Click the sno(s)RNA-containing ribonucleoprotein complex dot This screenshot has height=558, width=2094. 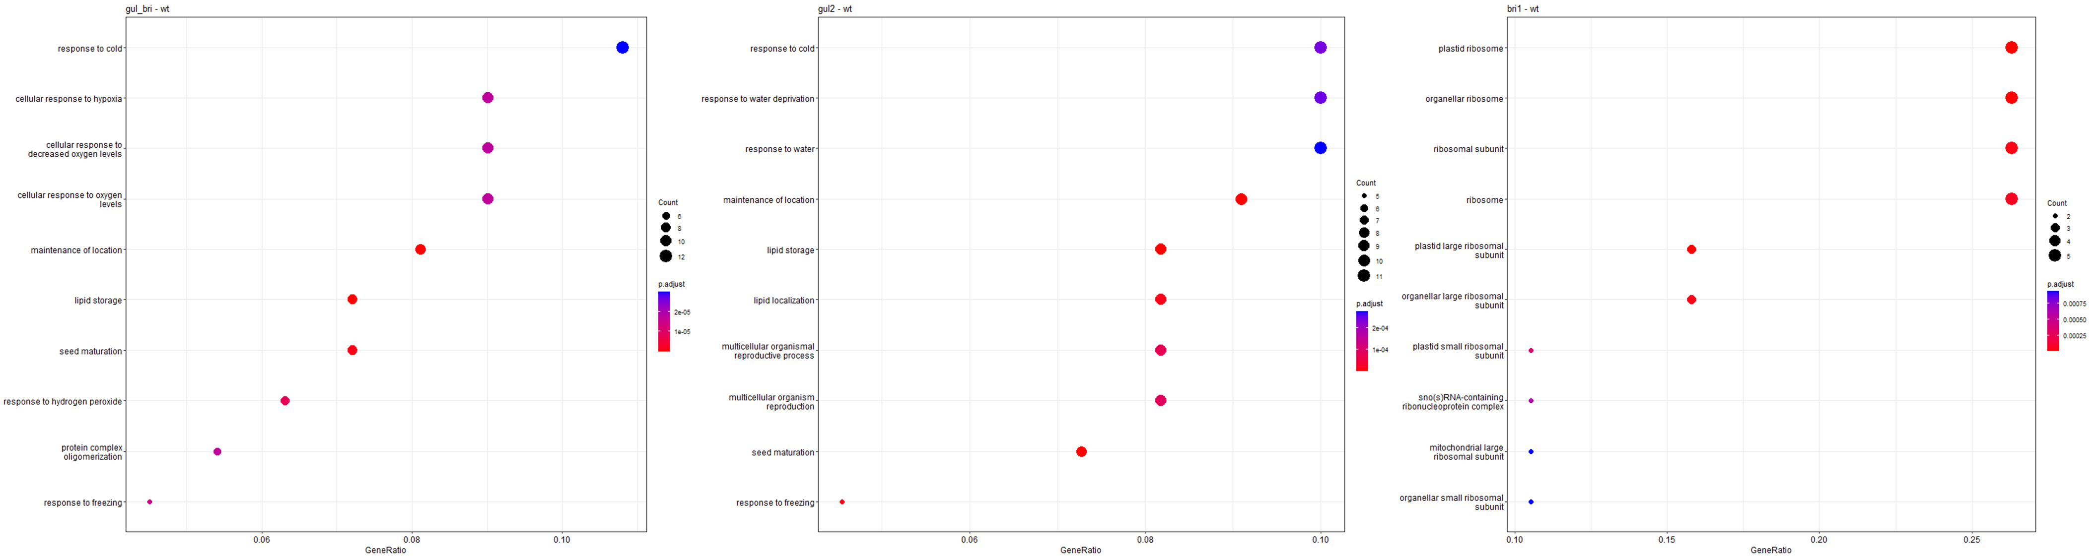tap(1531, 400)
